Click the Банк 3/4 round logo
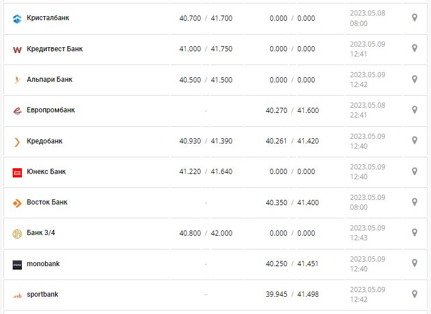The image size is (431, 314). (17, 233)
